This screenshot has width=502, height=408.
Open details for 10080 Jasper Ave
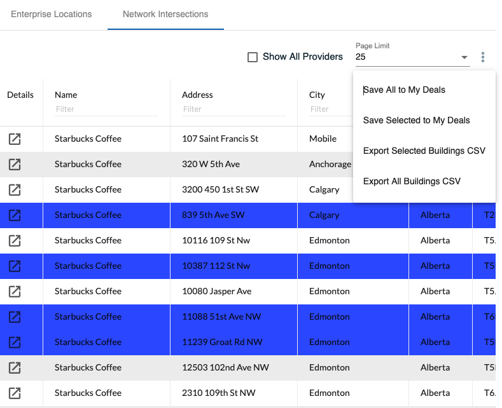pos(15,291)
